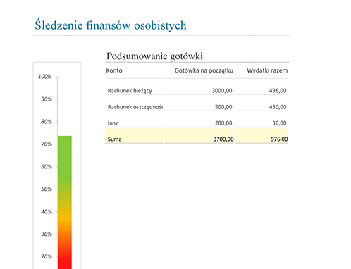Click the 40% axis label
The image size is (351, 269).
(47, 211)
